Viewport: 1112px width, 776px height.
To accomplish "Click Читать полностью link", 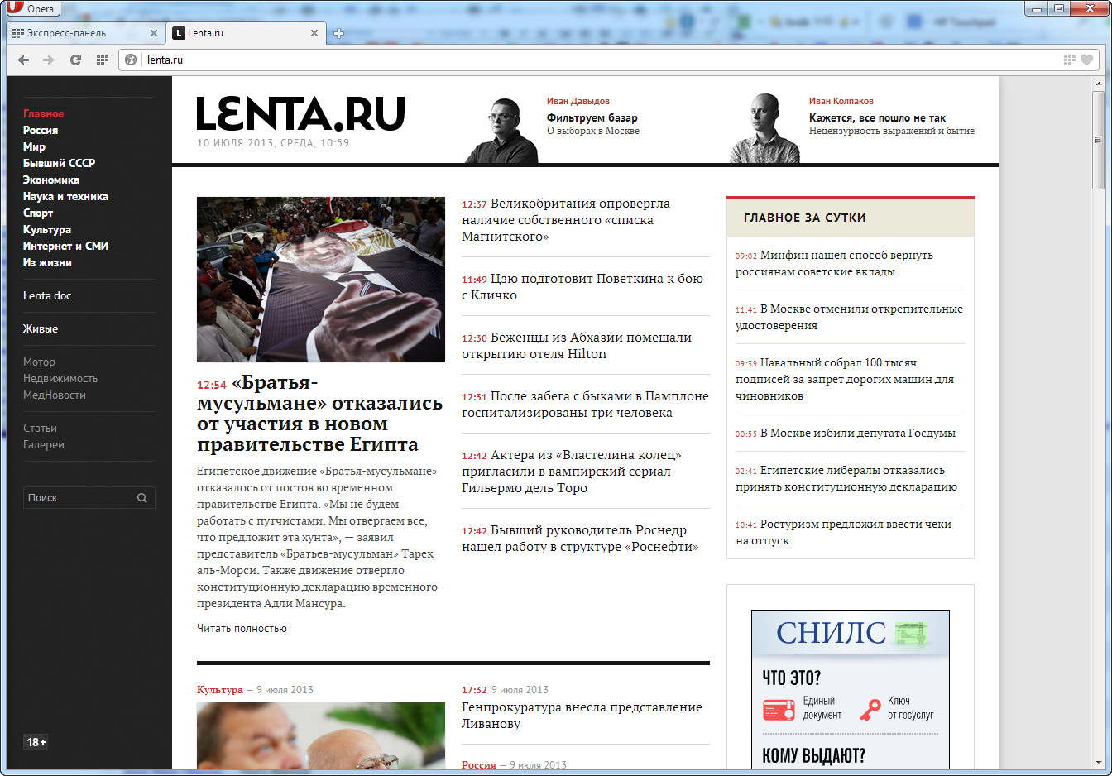I will pos(242,629).
